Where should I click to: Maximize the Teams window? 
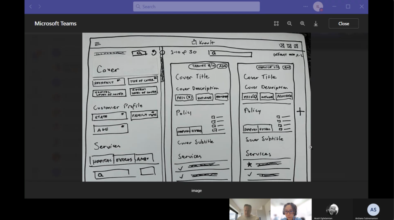(348, 7)
